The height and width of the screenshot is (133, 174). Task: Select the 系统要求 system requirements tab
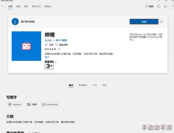(83, 85)
